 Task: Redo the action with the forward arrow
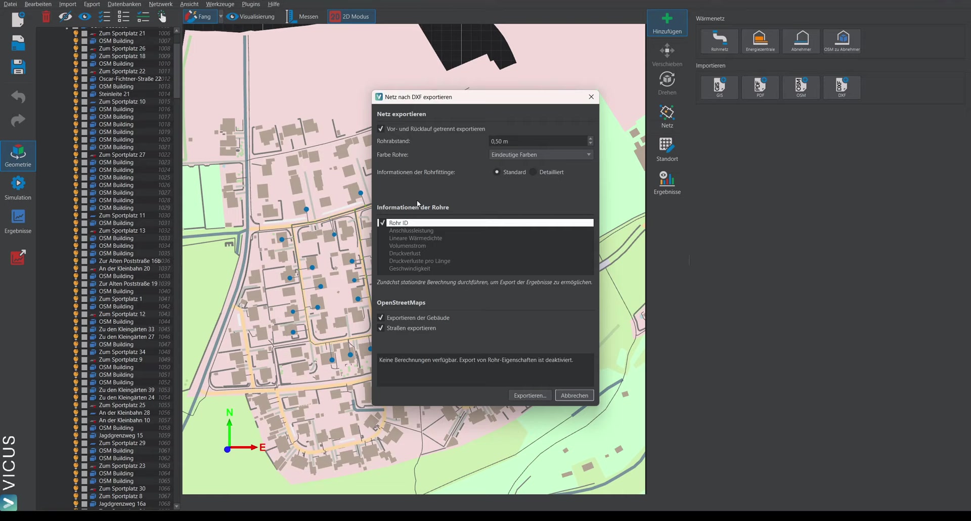18,120
